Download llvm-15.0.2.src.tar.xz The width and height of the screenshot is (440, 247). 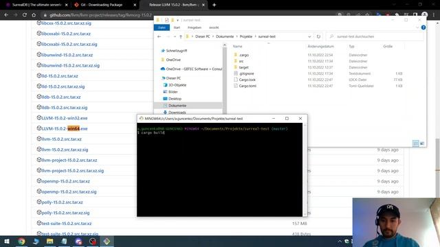[61, 139]
